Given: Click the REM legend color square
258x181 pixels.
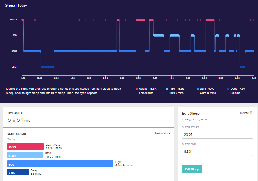Looking at the screenshot, I should point(167,89).
